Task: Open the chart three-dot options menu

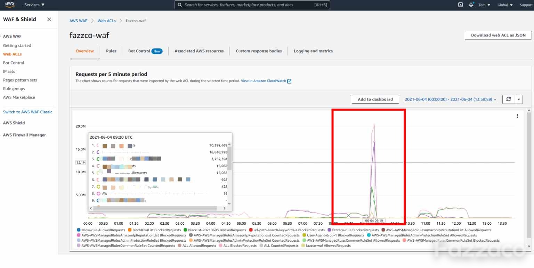Action: pos(517,116)
